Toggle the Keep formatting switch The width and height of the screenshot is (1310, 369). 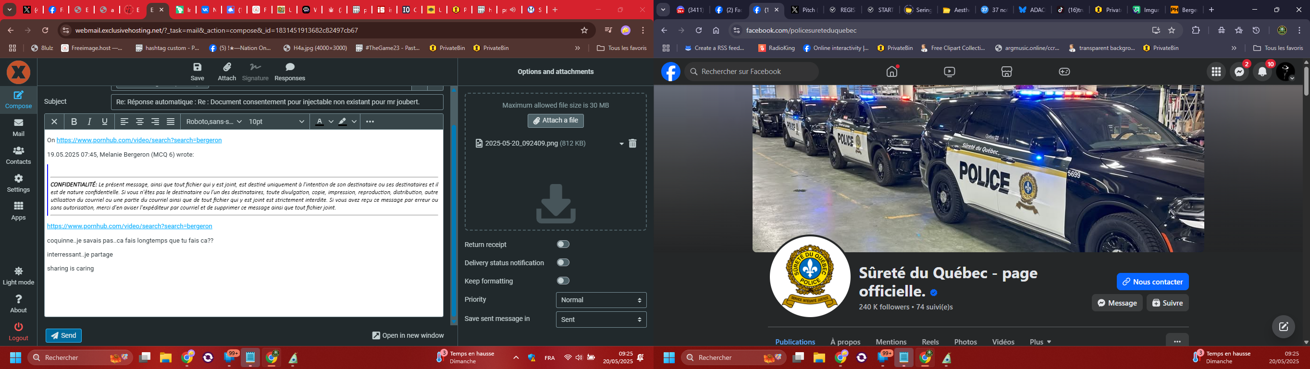(x=563, y=281)
